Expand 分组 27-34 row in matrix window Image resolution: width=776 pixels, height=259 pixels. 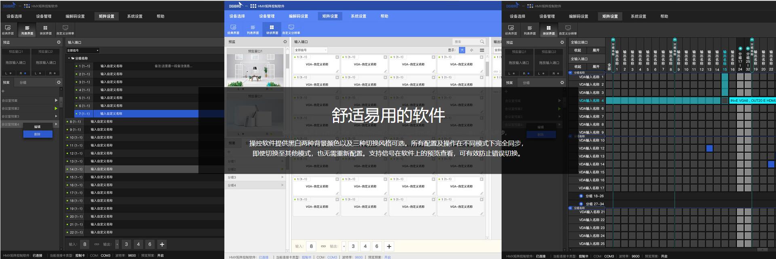pos(581,204)
